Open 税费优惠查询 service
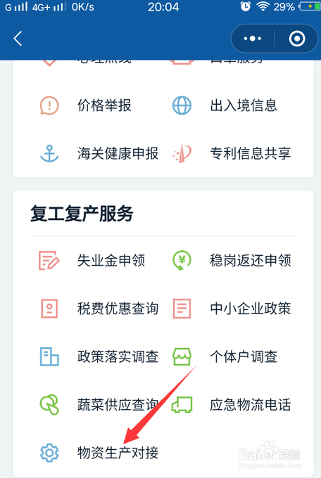 tap(118, 309)
